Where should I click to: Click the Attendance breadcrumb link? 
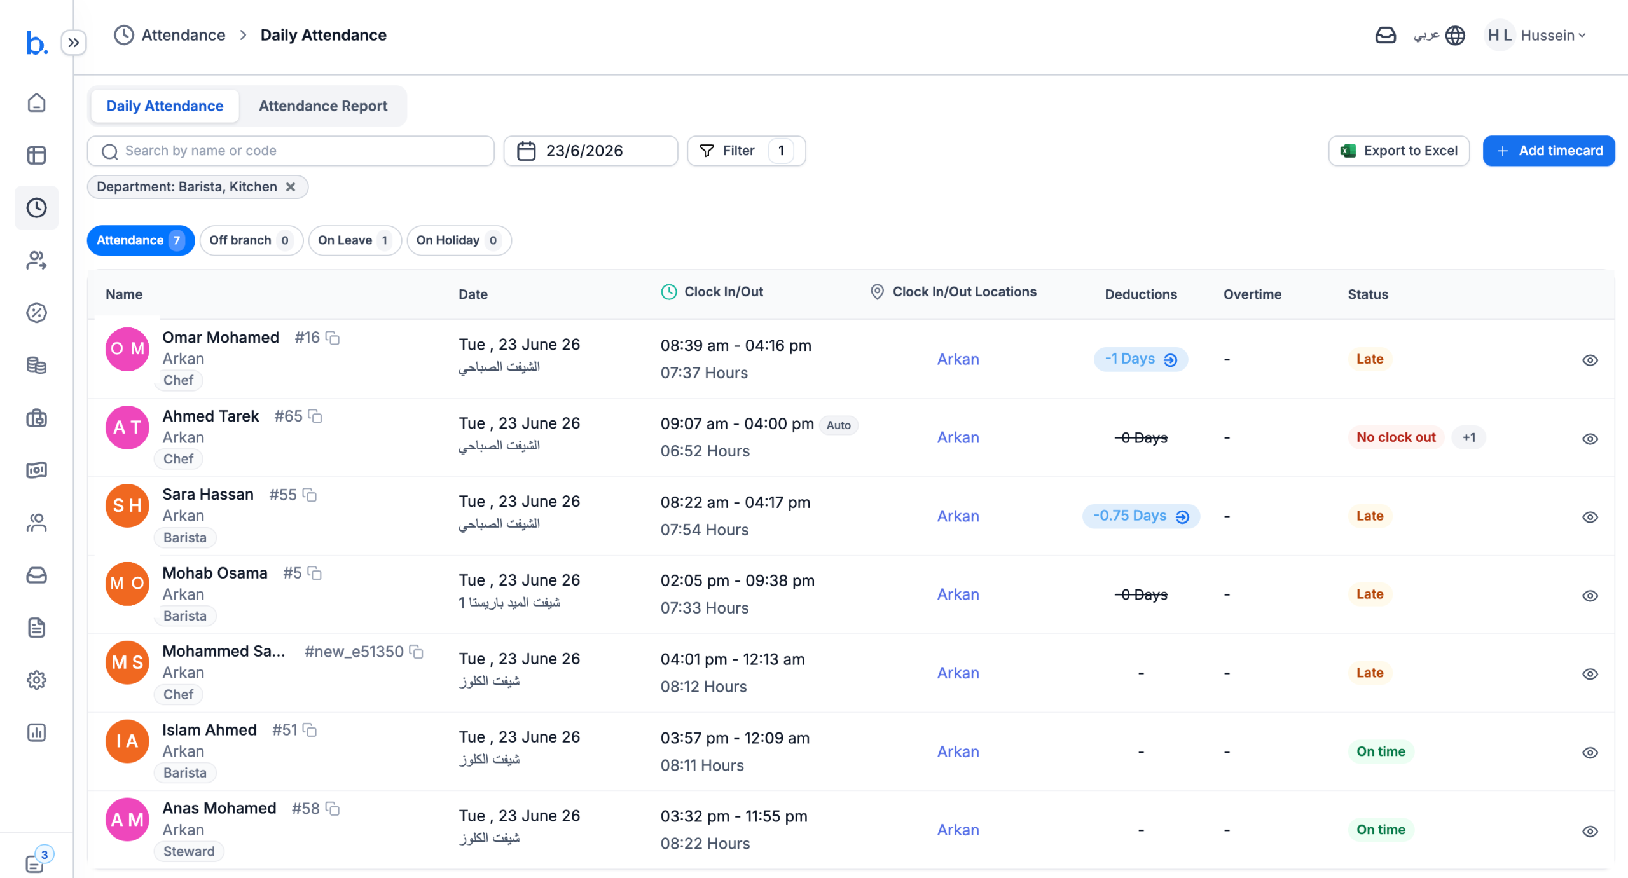(183, 35)
